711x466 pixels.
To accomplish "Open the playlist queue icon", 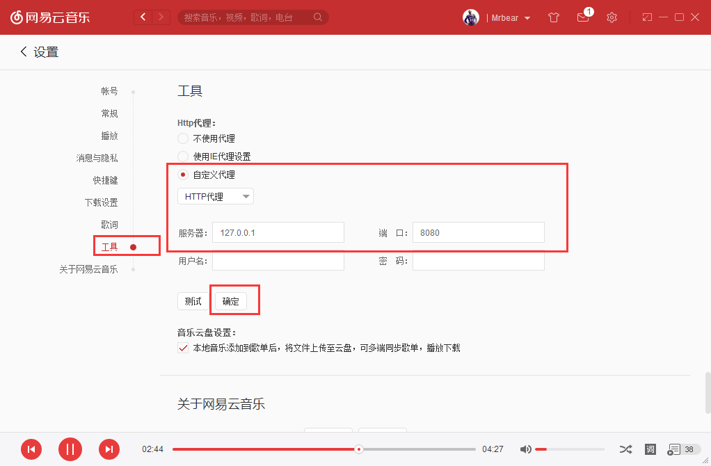I will (x=675, y=449).
